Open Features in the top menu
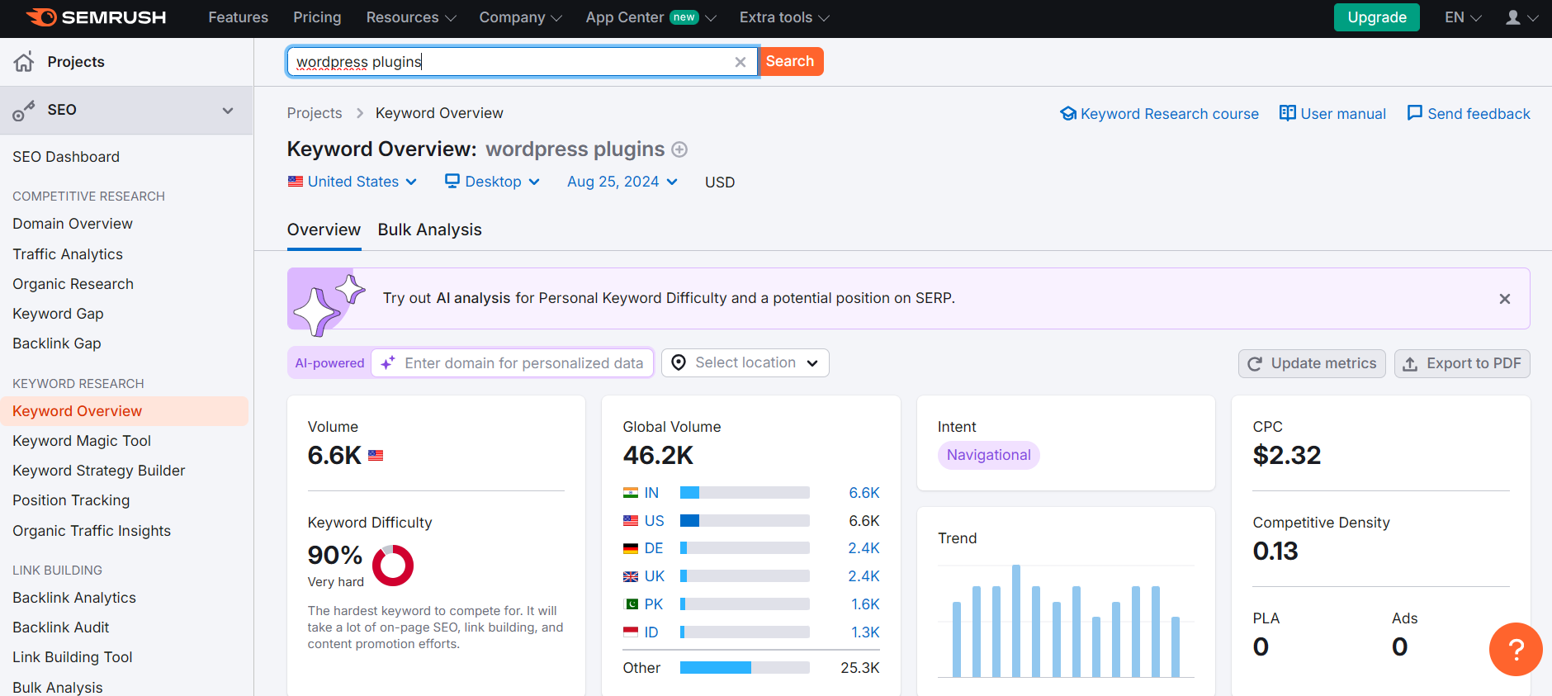Viewport: 1552px width, 696px height. (238, 17)
